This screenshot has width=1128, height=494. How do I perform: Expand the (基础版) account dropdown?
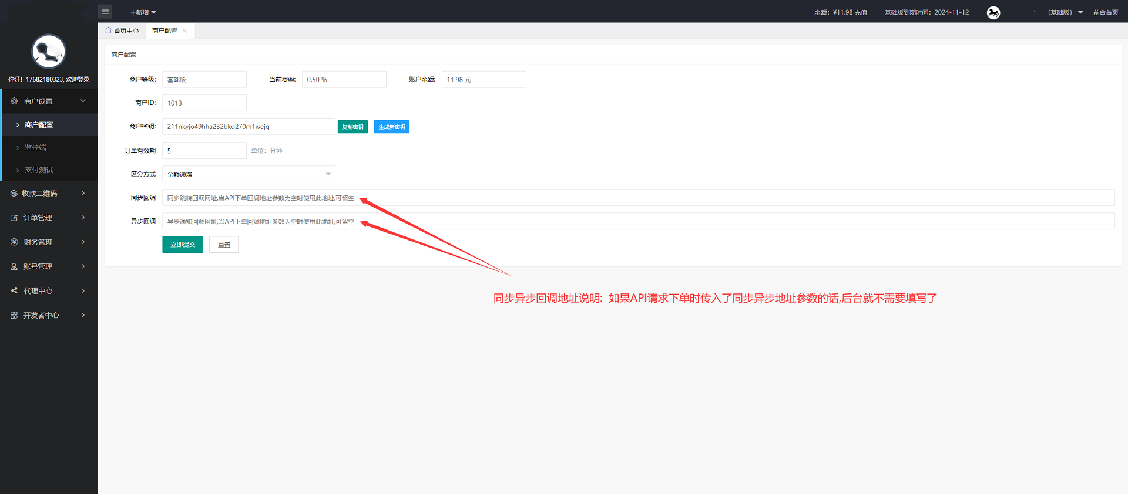[1065, 12]
